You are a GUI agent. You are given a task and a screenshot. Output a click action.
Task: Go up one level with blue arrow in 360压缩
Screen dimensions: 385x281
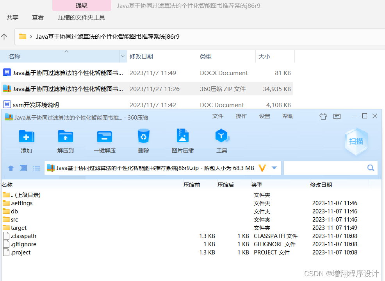[11, 168]
